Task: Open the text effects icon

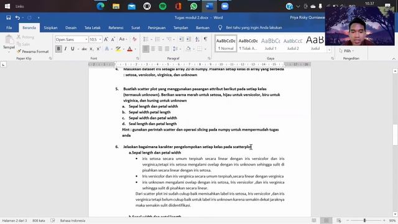Action: coord(107,49)
